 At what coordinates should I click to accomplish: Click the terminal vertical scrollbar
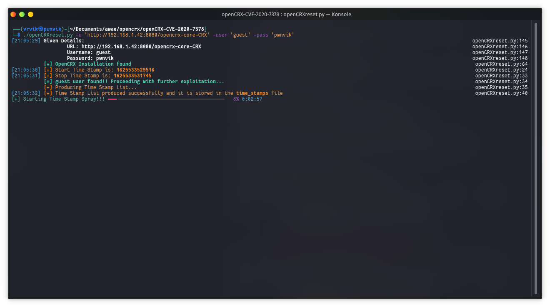click(536, 158)
